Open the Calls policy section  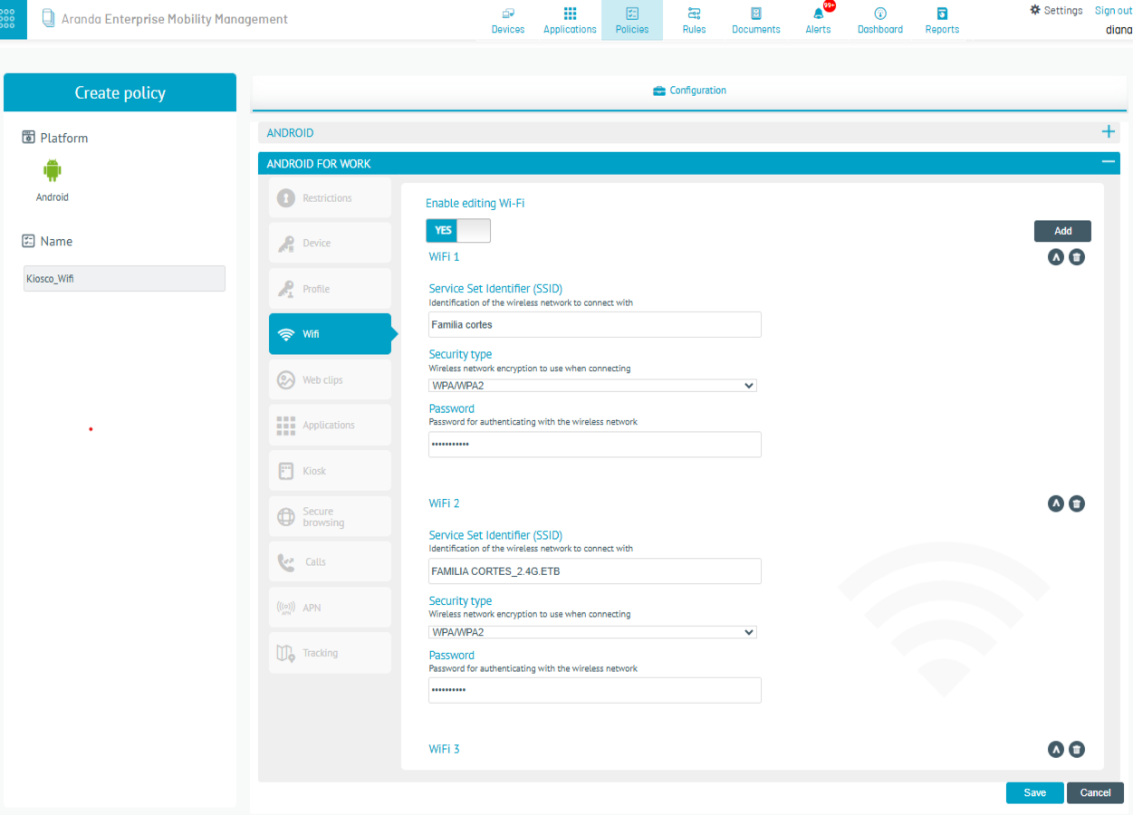(330, 561)
